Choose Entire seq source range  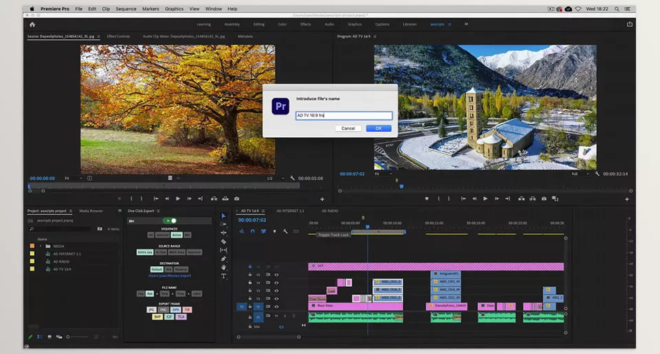point(145,252)
